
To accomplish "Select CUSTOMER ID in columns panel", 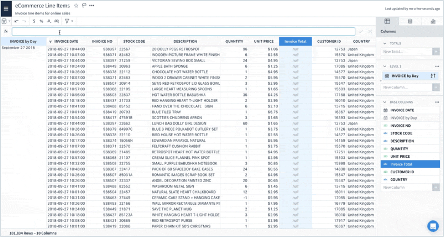I will [410, 172].
